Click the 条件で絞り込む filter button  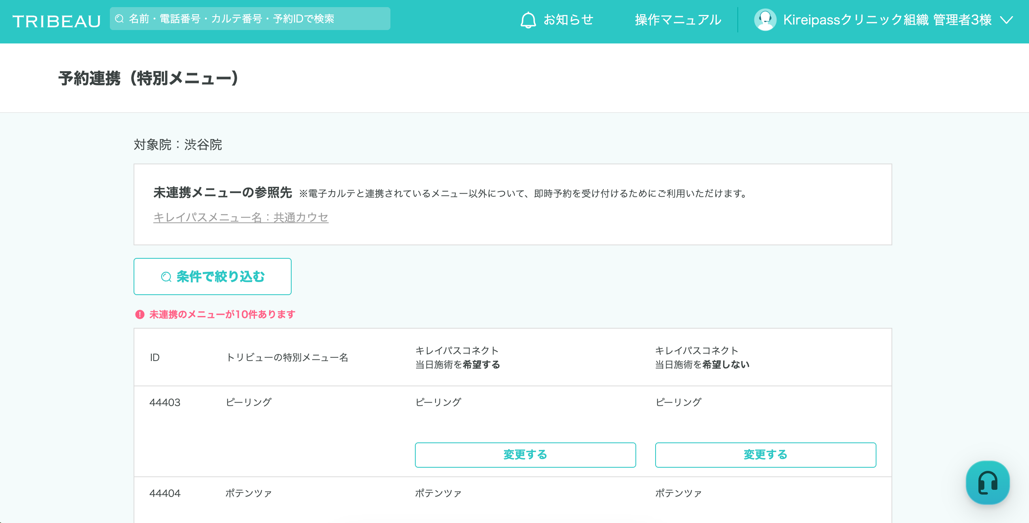[x=213, y=277]
